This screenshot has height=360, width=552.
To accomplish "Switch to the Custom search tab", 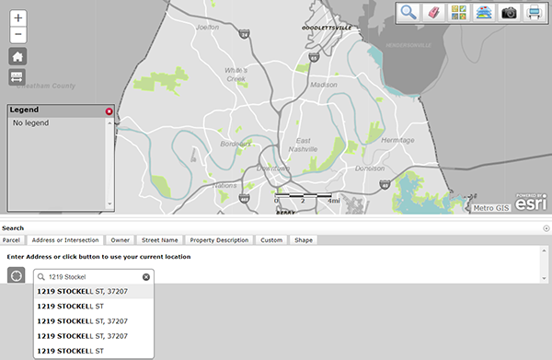I will 271,240.
